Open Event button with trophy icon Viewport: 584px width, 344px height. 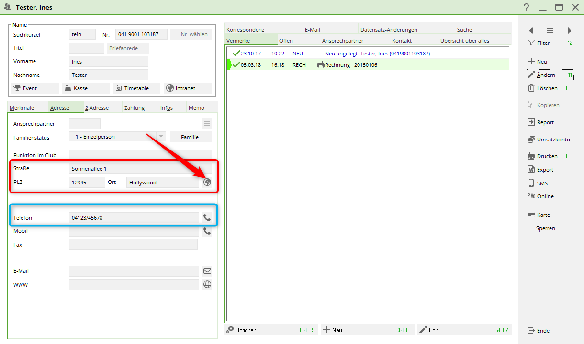click(x=35, y=88)
